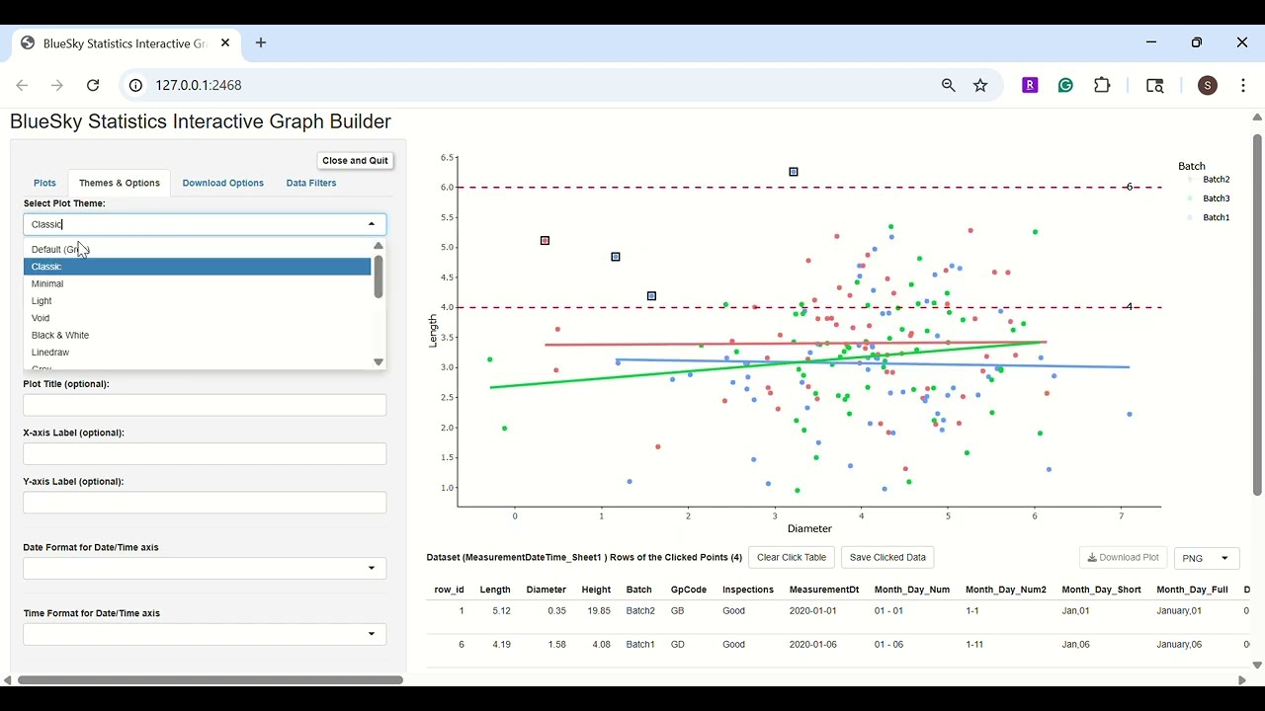Open the PNG image format dropdown
Image resolution: width=1265 pixels, height=711 pixels.
tap(1207, 558)
